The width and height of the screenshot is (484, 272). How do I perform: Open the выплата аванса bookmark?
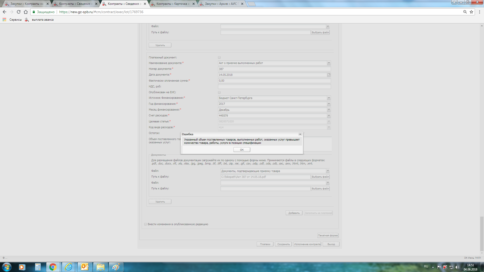[x=39, y=20]
